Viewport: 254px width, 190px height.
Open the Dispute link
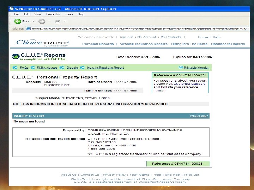pos(72,68)
